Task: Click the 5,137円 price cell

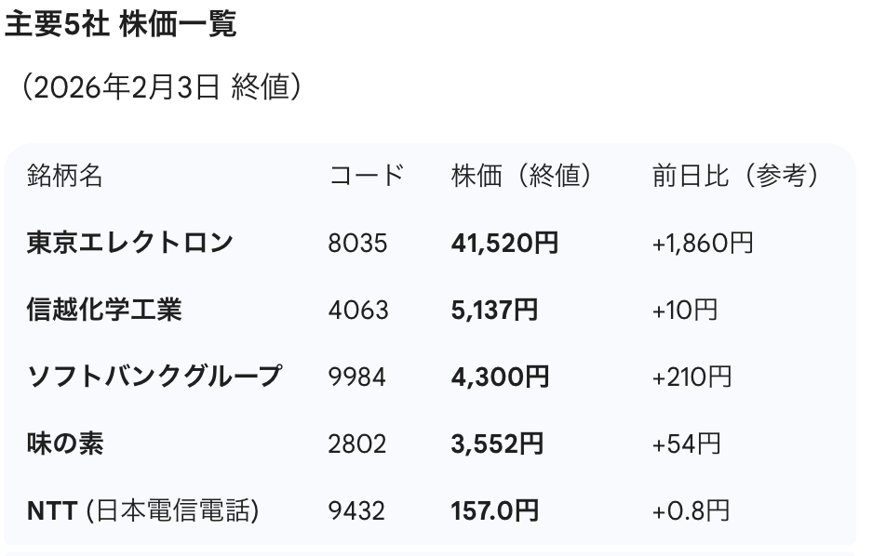Action: point(494,310)
